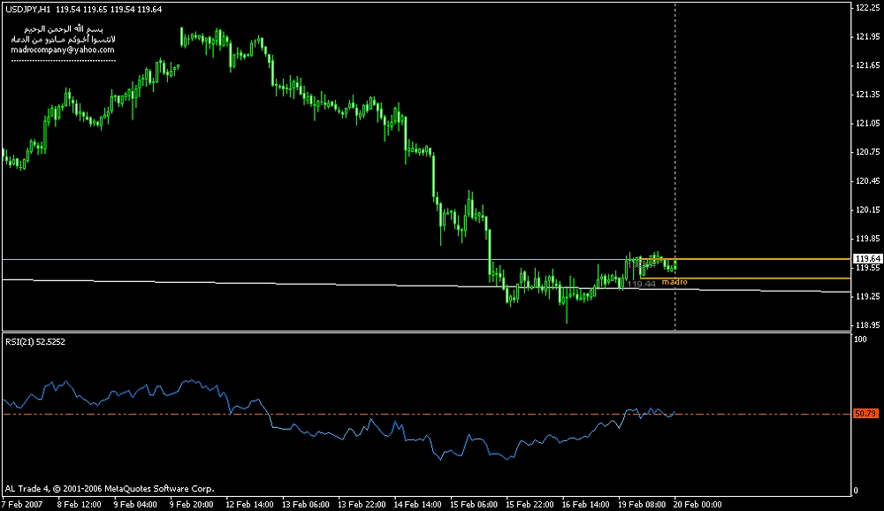Click the 121.35 price scale value
884x511 pixels.
868,95
